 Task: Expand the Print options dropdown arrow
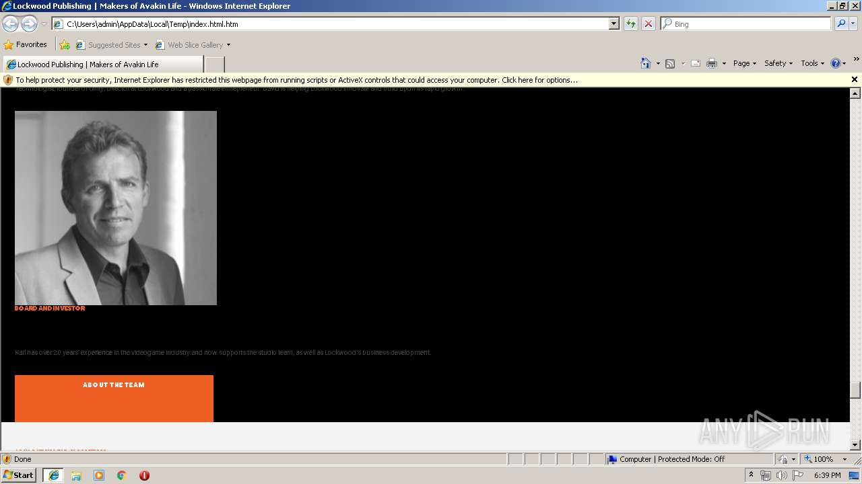(724, 63)
